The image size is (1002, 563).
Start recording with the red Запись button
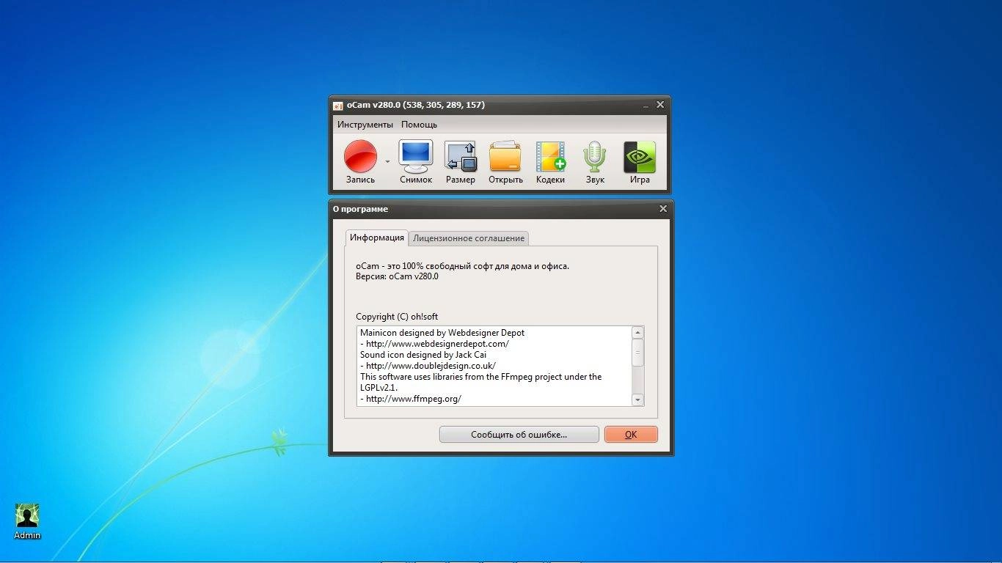pyautogui.click(x=360, y=162)
